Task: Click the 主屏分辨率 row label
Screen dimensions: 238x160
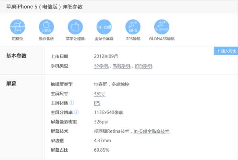Action: pyautogui.click(x=61, y=112)
